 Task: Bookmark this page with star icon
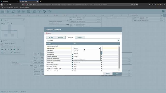coord(137,5)
